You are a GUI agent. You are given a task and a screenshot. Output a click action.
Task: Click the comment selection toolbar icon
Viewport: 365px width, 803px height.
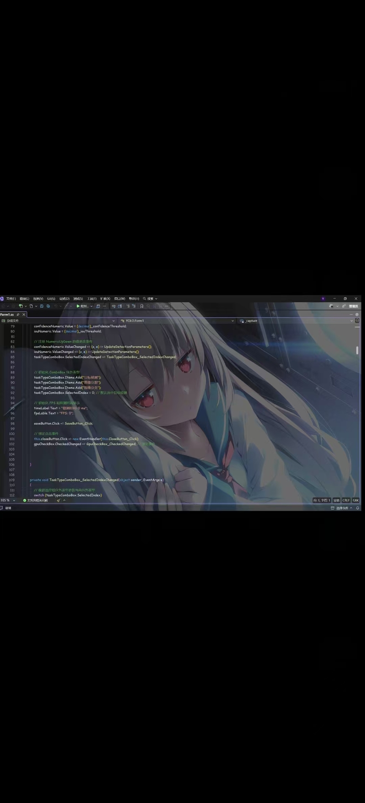pyautogui.click(x=113, y=306)
